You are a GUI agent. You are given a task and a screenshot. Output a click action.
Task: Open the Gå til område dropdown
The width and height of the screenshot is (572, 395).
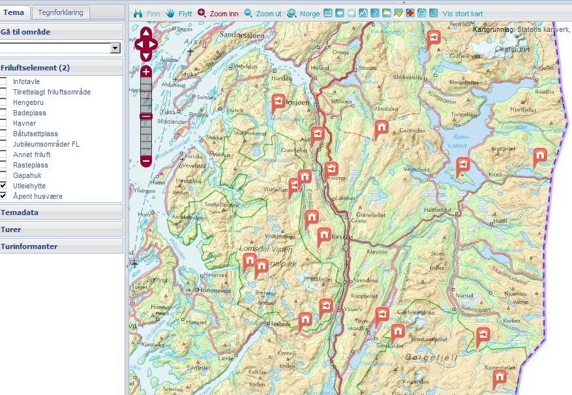pos(115,48)
